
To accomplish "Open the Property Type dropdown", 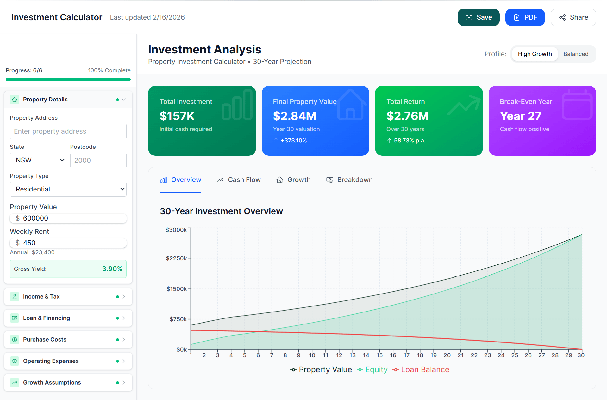I will (x=68, y=189).
